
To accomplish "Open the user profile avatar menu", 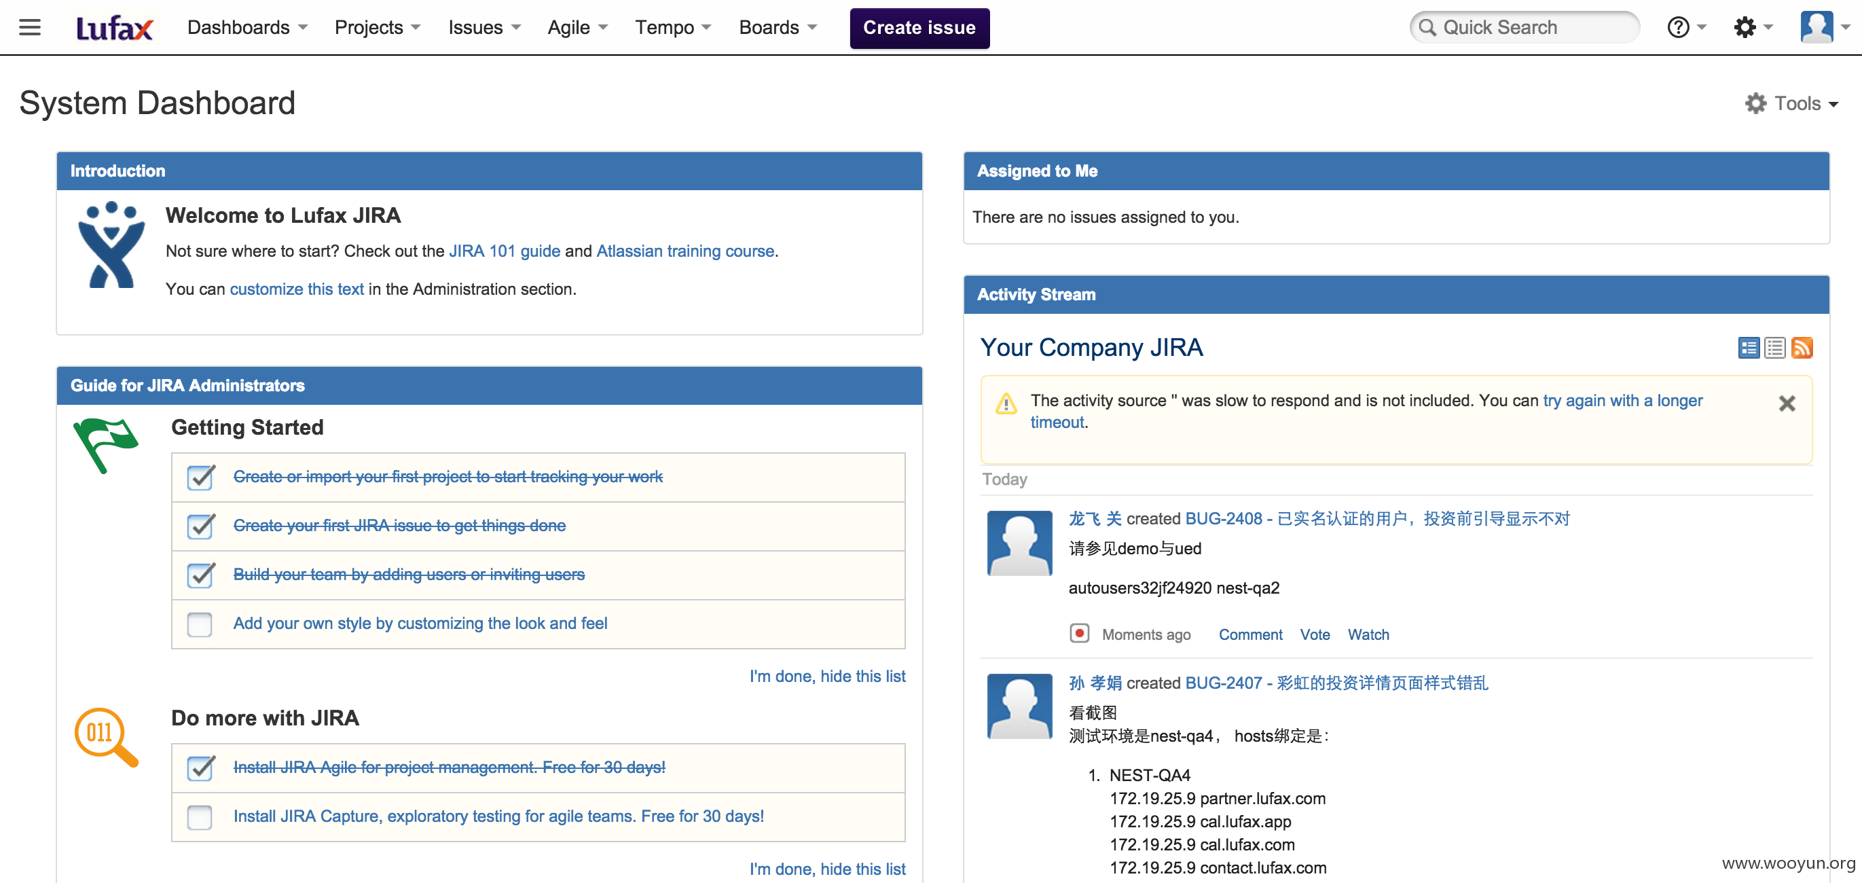I will (x=1825, y=27).
